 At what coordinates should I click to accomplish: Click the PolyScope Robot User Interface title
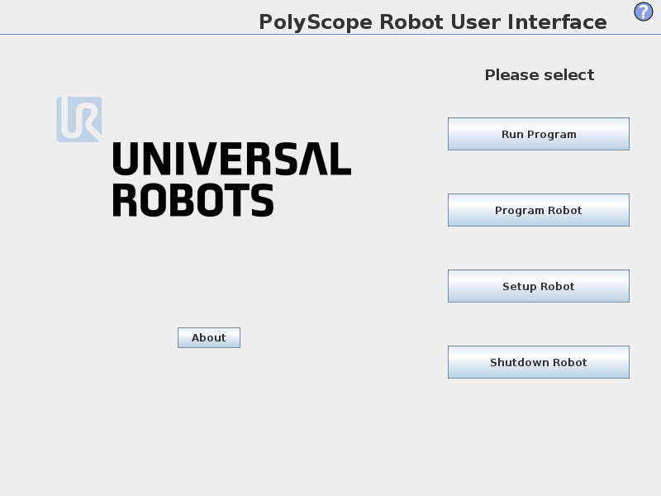pyautogui.click(x=433, y=21)
